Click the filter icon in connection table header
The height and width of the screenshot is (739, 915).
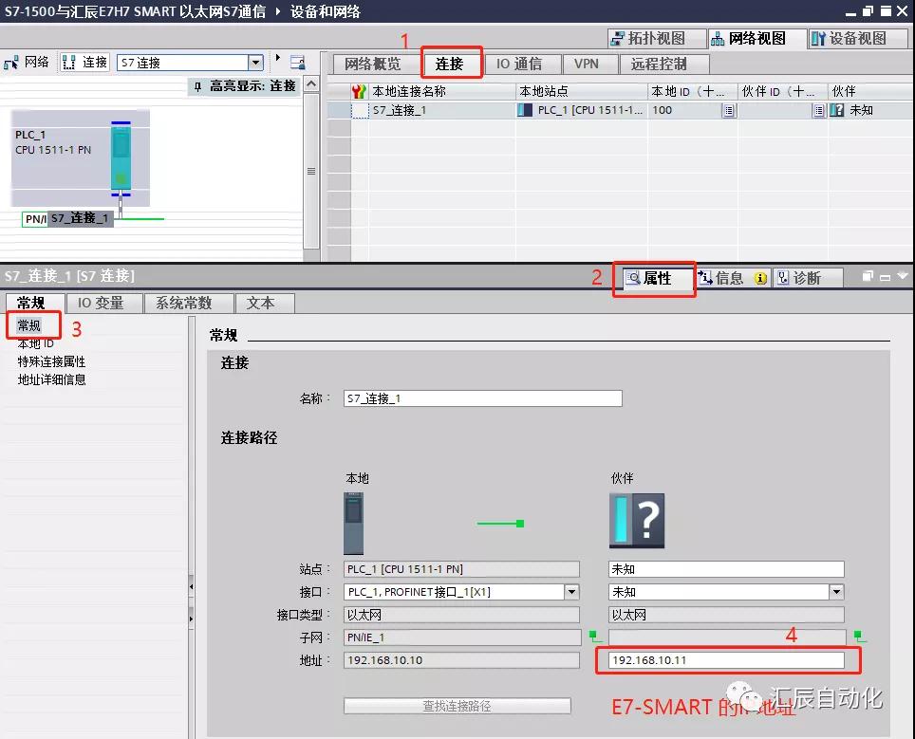click(x=358, y=92)
